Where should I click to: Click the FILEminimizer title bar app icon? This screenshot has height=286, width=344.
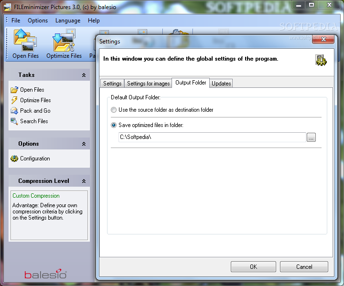click(x=8, y=7)
